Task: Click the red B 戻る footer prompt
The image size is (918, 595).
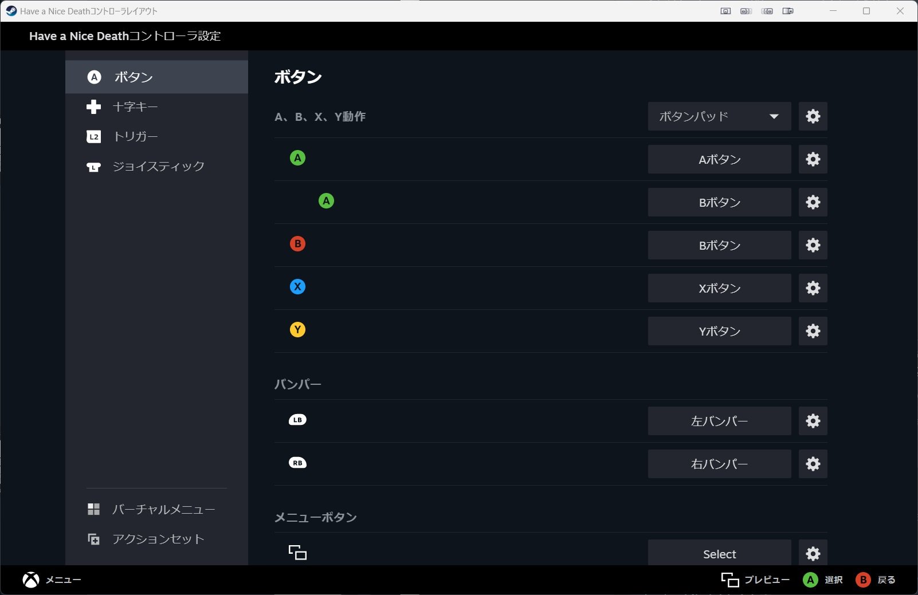Action: 876,580
